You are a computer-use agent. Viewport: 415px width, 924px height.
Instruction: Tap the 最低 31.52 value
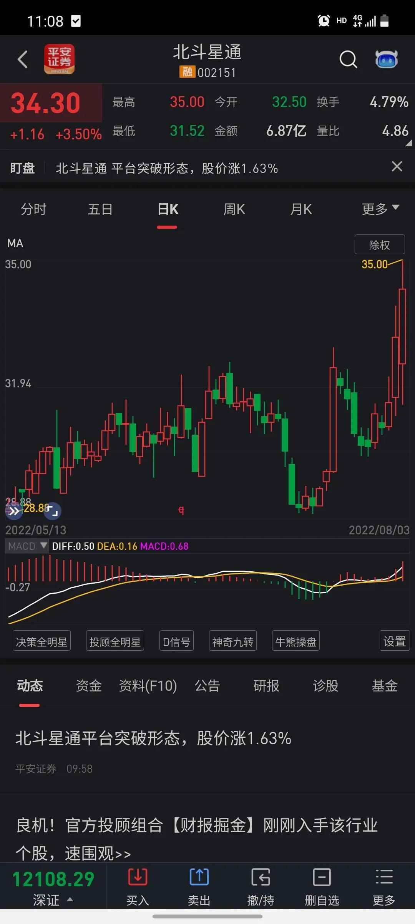coord(187,131)
